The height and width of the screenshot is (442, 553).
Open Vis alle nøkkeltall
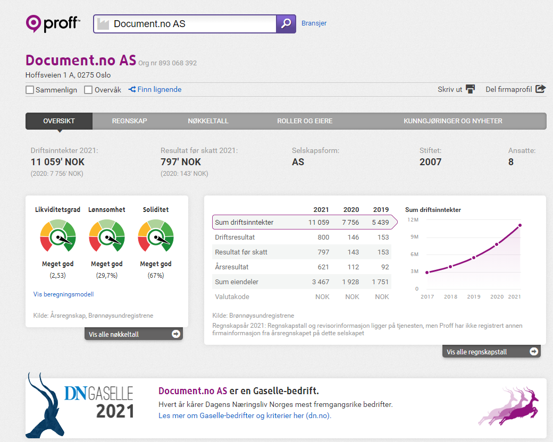133,334
